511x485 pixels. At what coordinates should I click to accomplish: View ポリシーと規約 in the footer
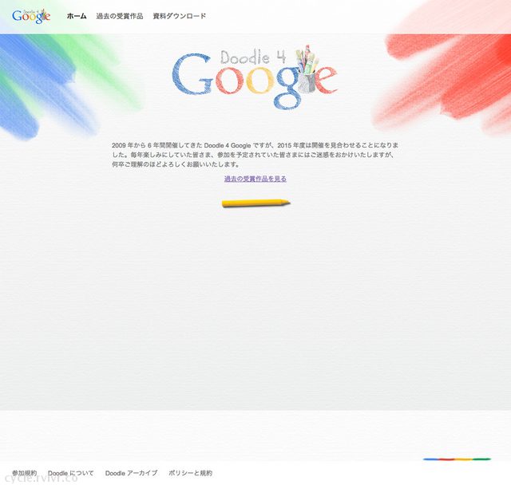pyautogui.click(x=190, y=473)
